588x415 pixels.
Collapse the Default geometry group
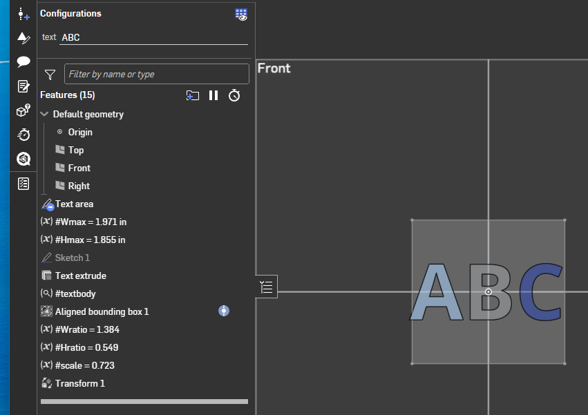pos(44,114)
